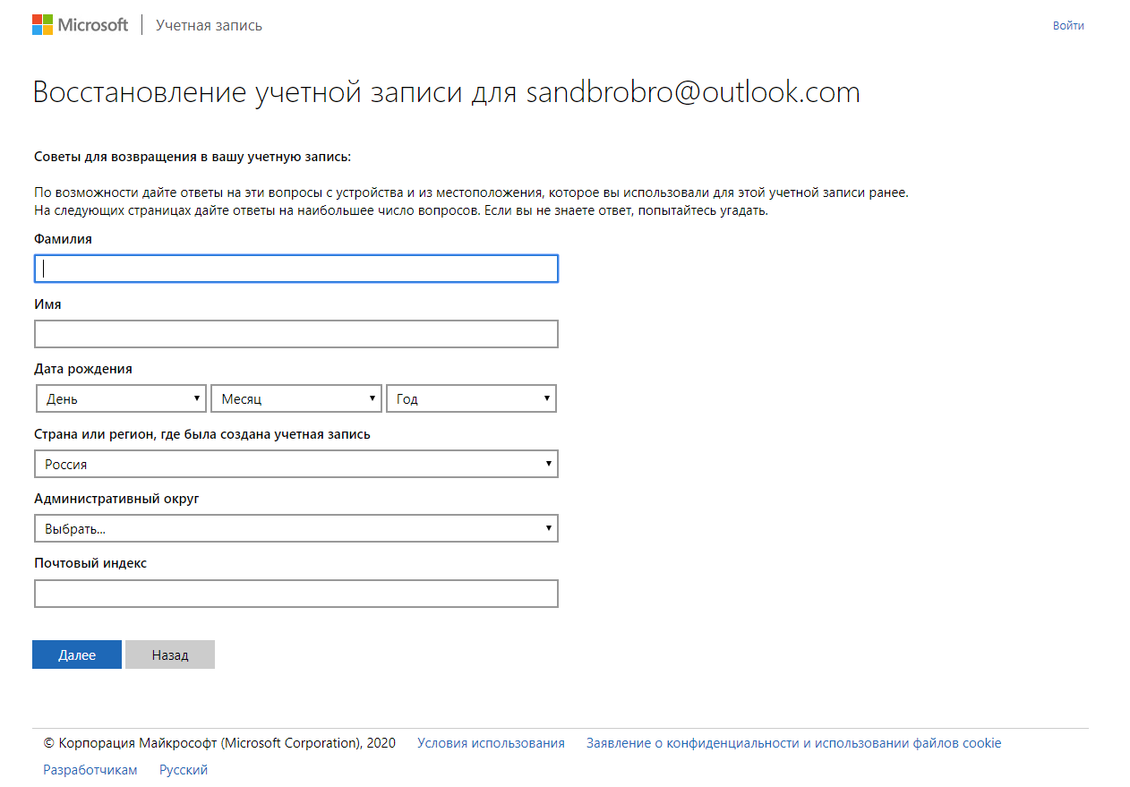The height and width of the screenshot is (787, 1130).
Task: Expand the Административный округ dropdown
Action: [296, 528]
